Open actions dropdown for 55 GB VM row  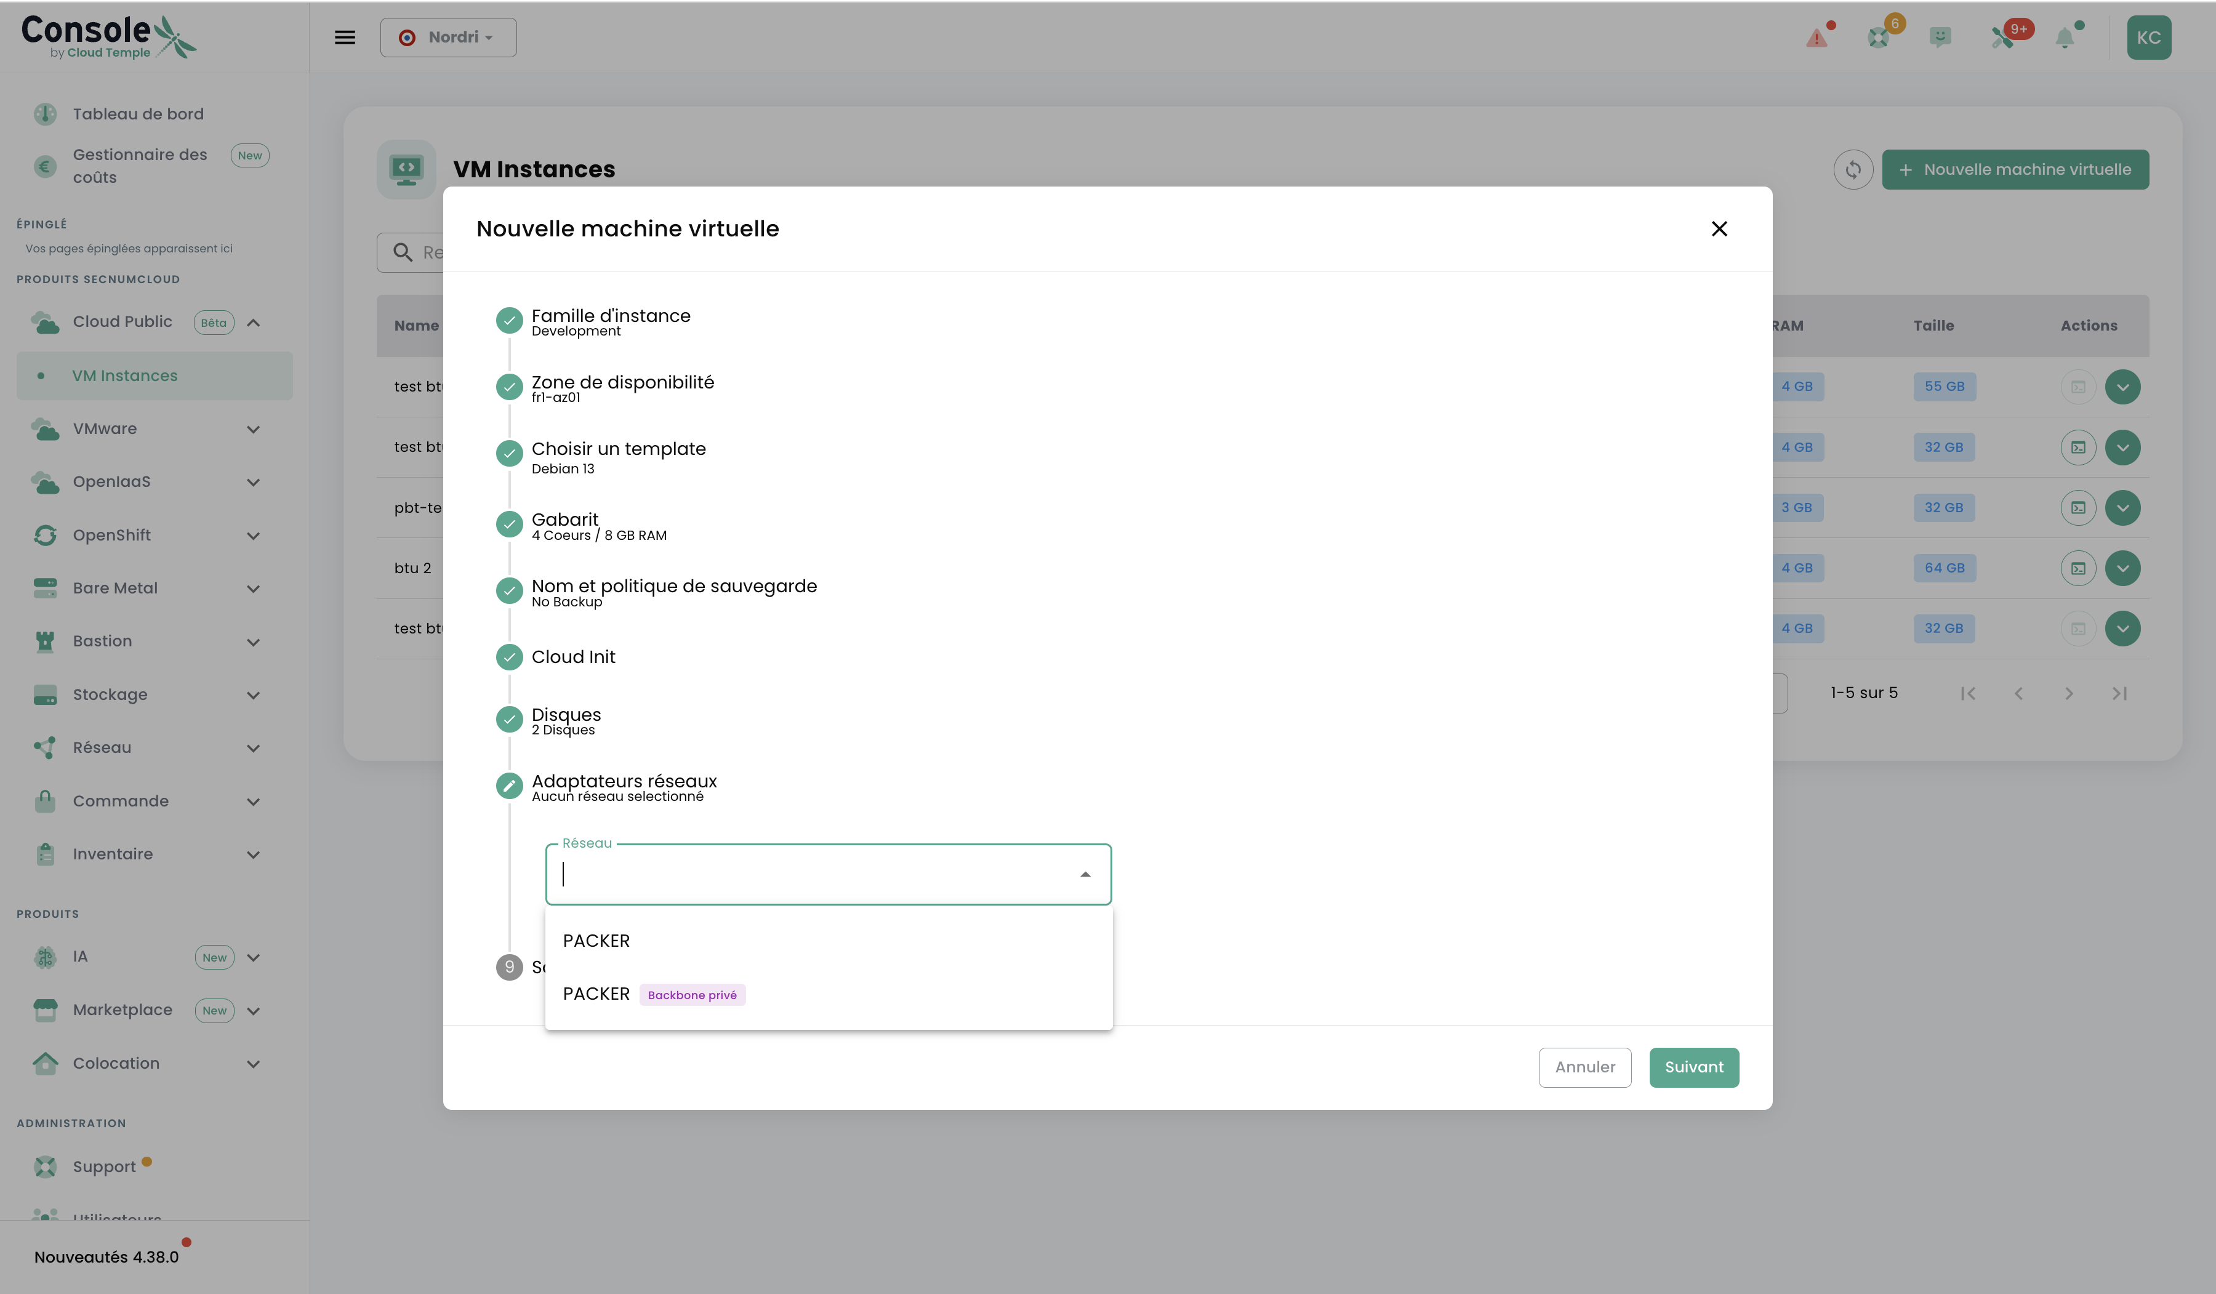tap(2123, 387)
